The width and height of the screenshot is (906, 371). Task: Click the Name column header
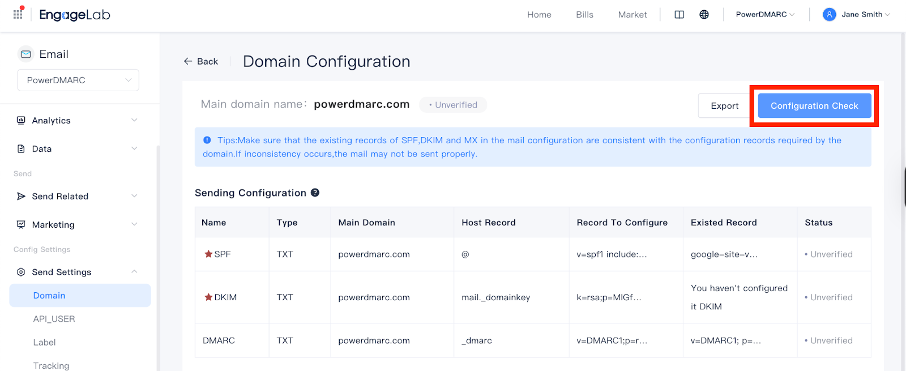click(x=213, y=223)
